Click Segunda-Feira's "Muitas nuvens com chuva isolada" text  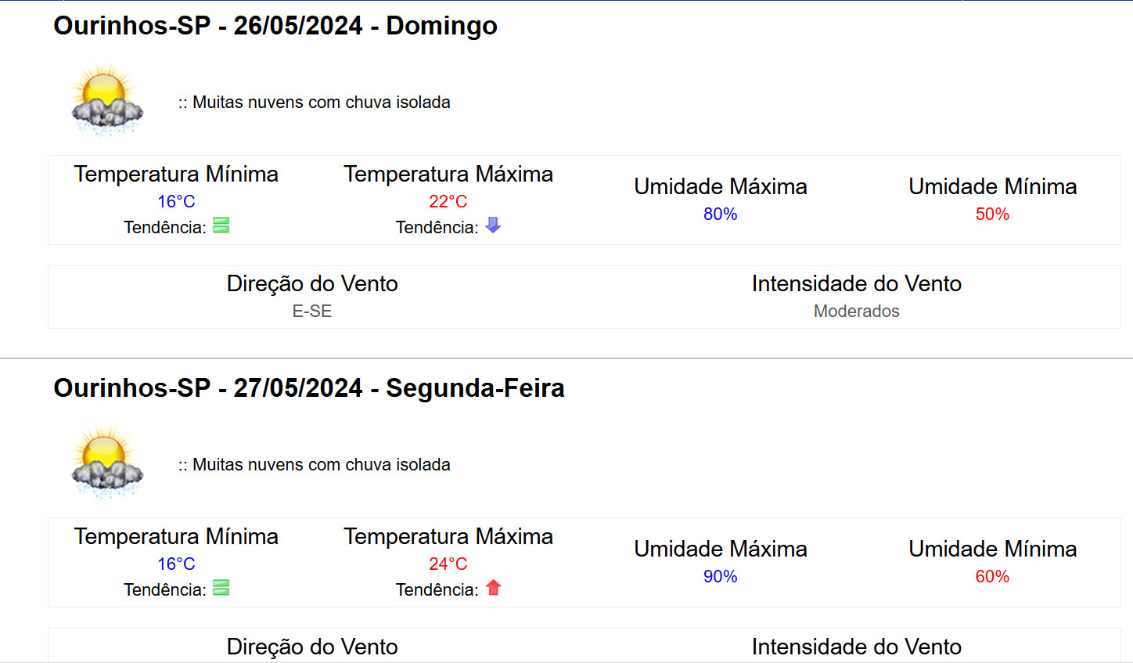[314, 465]
